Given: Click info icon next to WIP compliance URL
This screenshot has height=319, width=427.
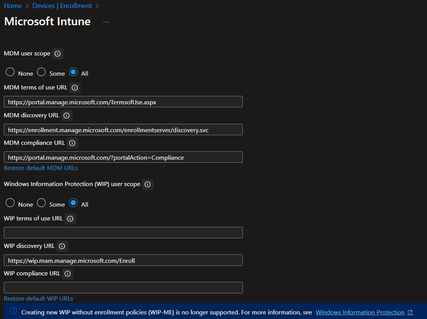Looking at the screenshot, I should tap(68, 274).
